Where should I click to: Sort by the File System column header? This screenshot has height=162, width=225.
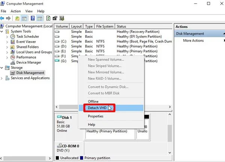(105, 27)
